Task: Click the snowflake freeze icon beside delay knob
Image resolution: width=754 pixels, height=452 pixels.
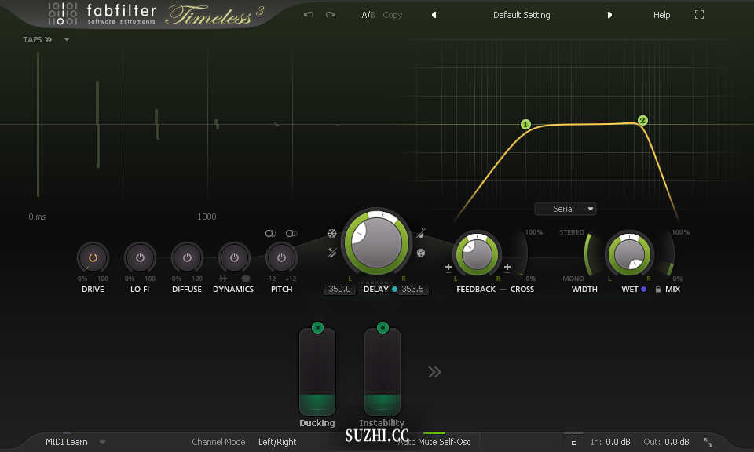Action: point(332,233)
